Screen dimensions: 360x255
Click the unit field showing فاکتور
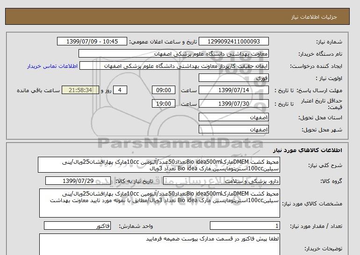[x=77, y=226]
